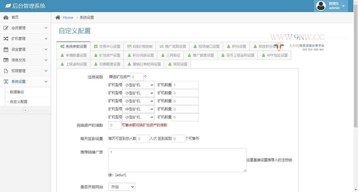Click the house icon in the breadcrumb
358x192 pixels.
pyautogui.click(x=58, y=17)
